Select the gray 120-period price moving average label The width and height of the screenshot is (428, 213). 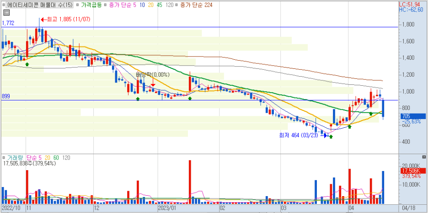coord(170,5)
